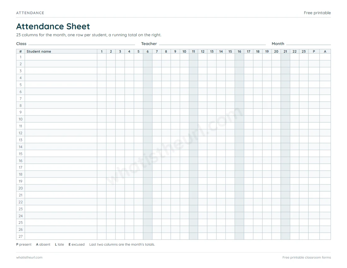Screen dimensions: 347x268
Task: Click day column header '16'
Action: [239, 51]
